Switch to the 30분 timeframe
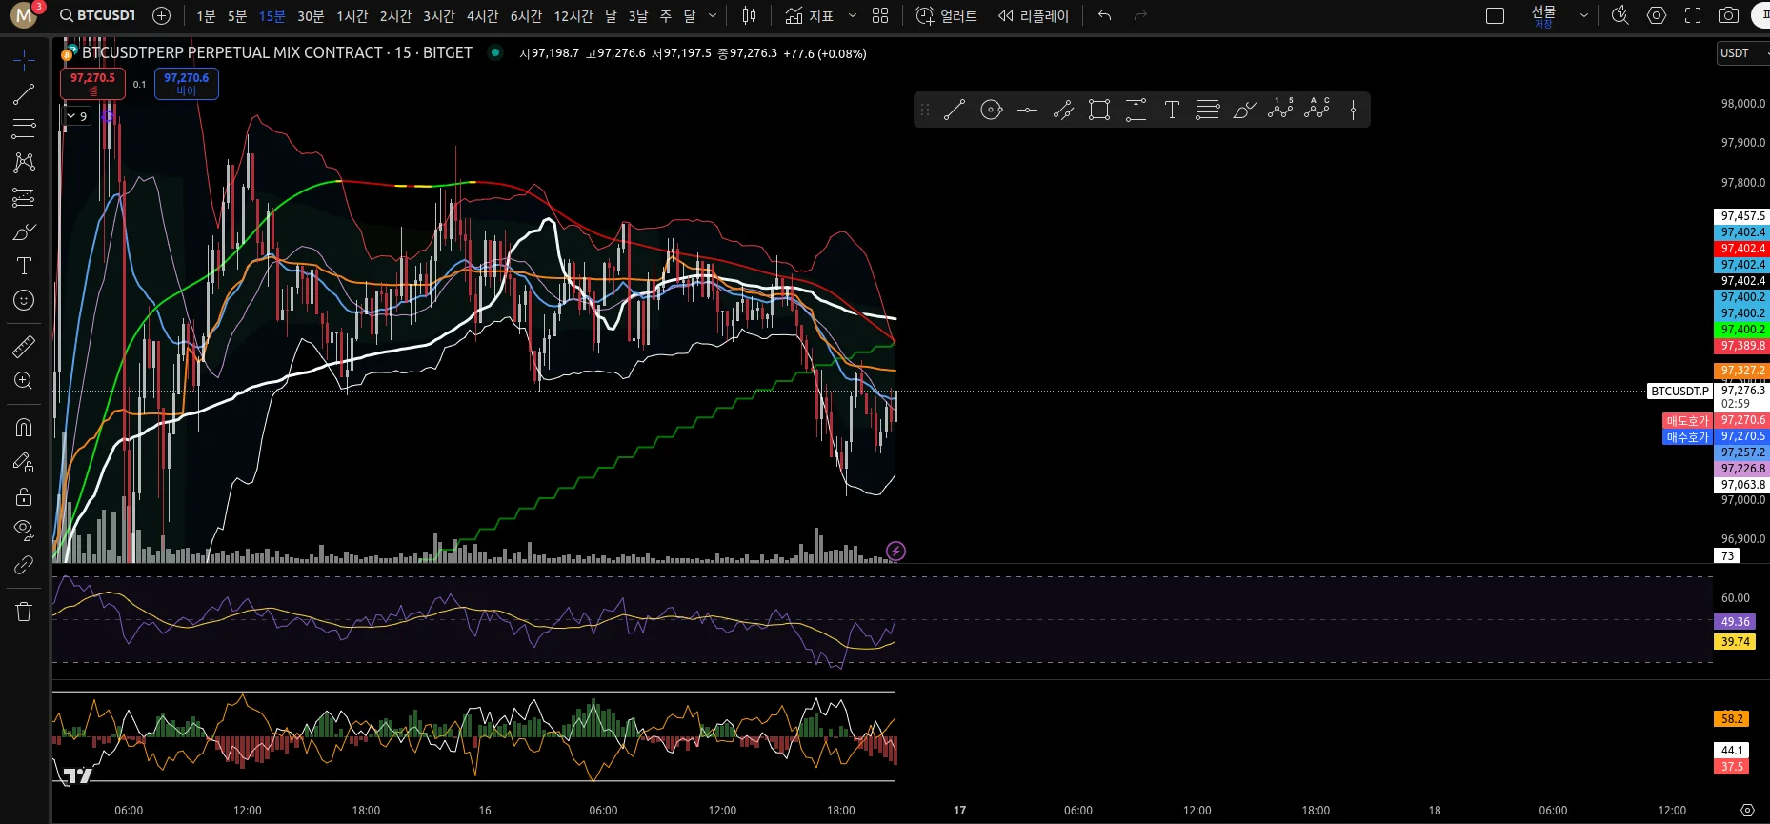Image resolution: width=1770 pixels, height=824 pixels. click(311, 16)
